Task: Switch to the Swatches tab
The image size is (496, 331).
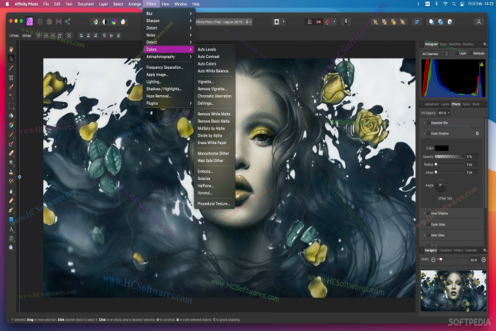Action: [455, 44]
